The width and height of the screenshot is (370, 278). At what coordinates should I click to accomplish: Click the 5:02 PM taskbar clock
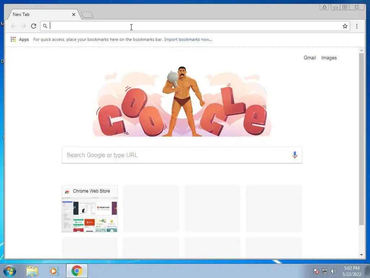point(352,271)
